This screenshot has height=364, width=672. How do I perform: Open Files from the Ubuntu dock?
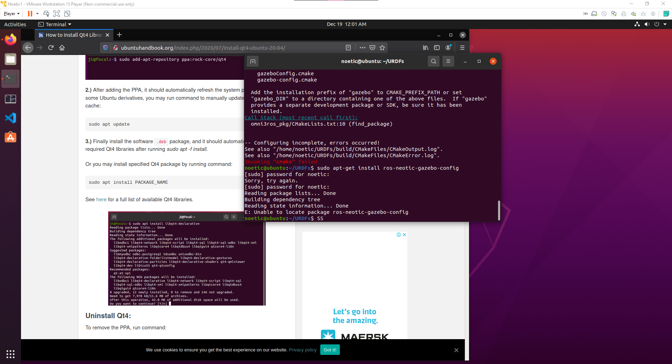click(10, 59)
